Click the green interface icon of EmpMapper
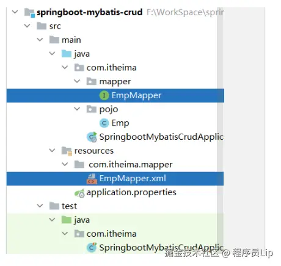 [x=104, y=95]
